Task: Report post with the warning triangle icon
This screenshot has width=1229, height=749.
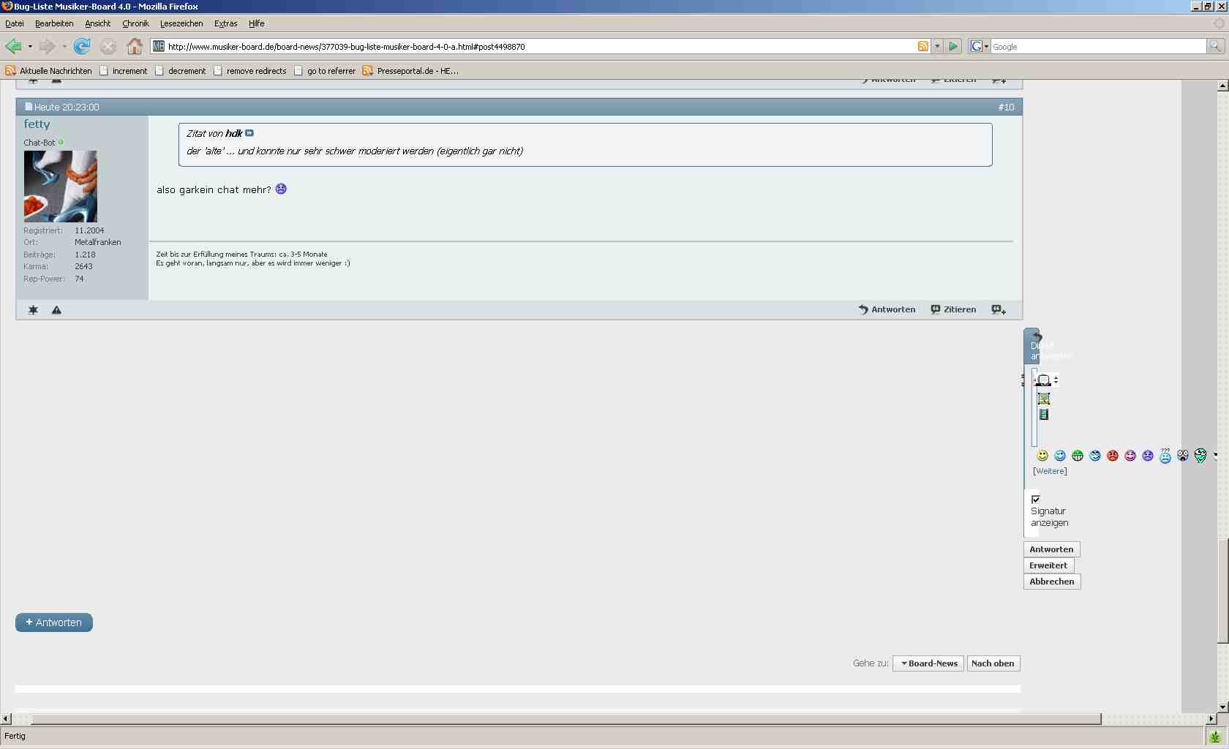Action: click(x=56, y=310)
